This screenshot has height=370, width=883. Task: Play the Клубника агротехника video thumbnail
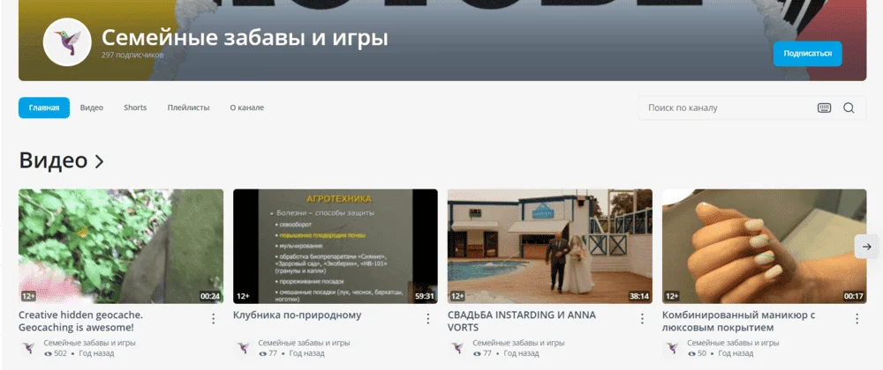(x=335, y=247)
